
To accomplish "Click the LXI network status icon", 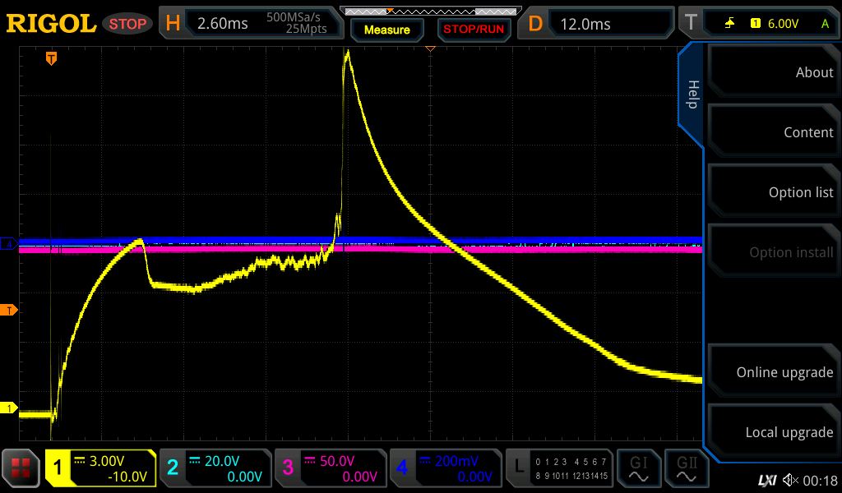I will click(x=766, y=480).
